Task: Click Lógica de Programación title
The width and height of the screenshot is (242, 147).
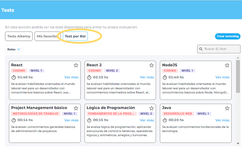Action: click(x=111, y=108)
